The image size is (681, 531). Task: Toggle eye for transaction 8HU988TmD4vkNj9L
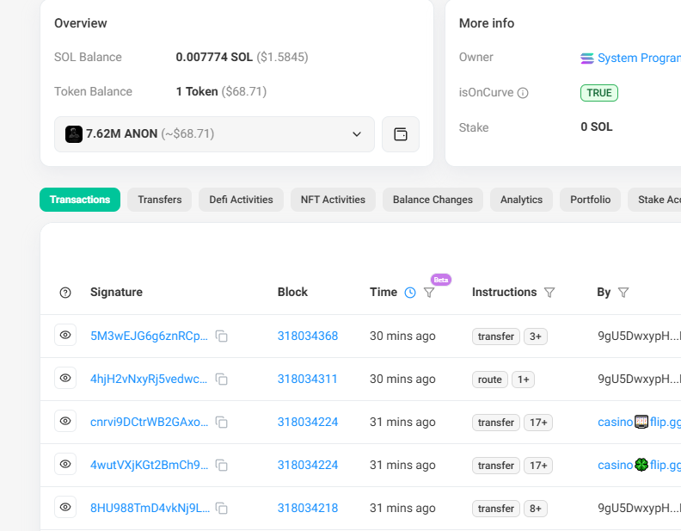click(x=65, y=508)
